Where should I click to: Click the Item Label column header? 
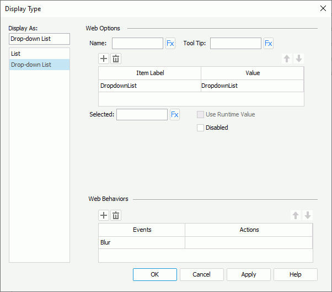149,73
